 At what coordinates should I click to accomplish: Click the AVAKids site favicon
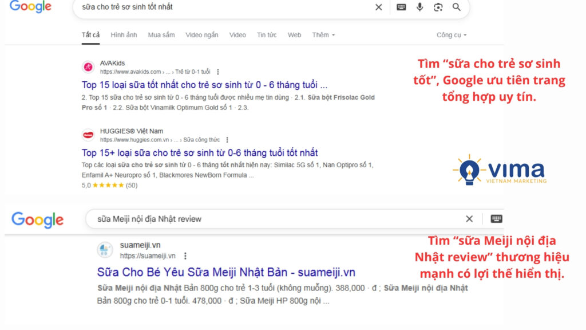point(88,67)
